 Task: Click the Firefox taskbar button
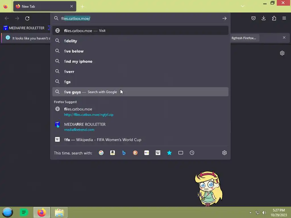coord(42,212)
